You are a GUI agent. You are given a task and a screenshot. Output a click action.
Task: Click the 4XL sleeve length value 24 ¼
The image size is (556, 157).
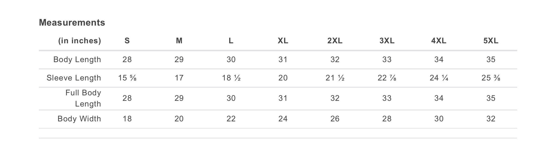pos(439,78)
